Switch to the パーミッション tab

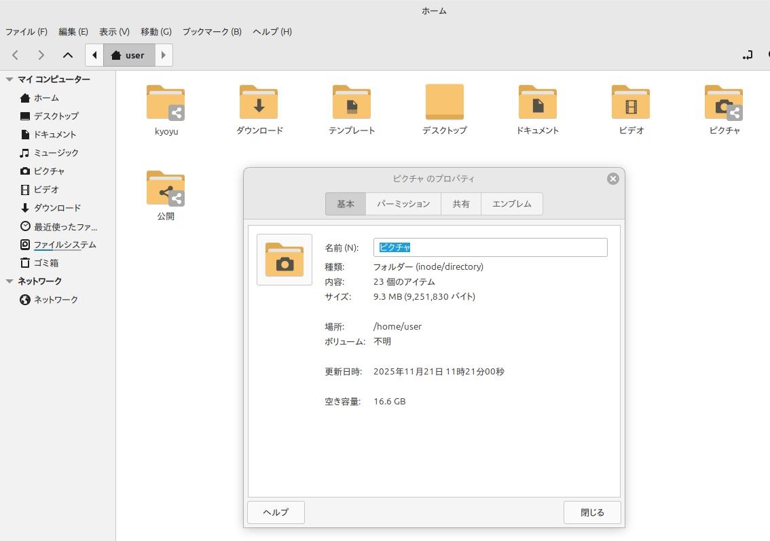coord(403,204)
